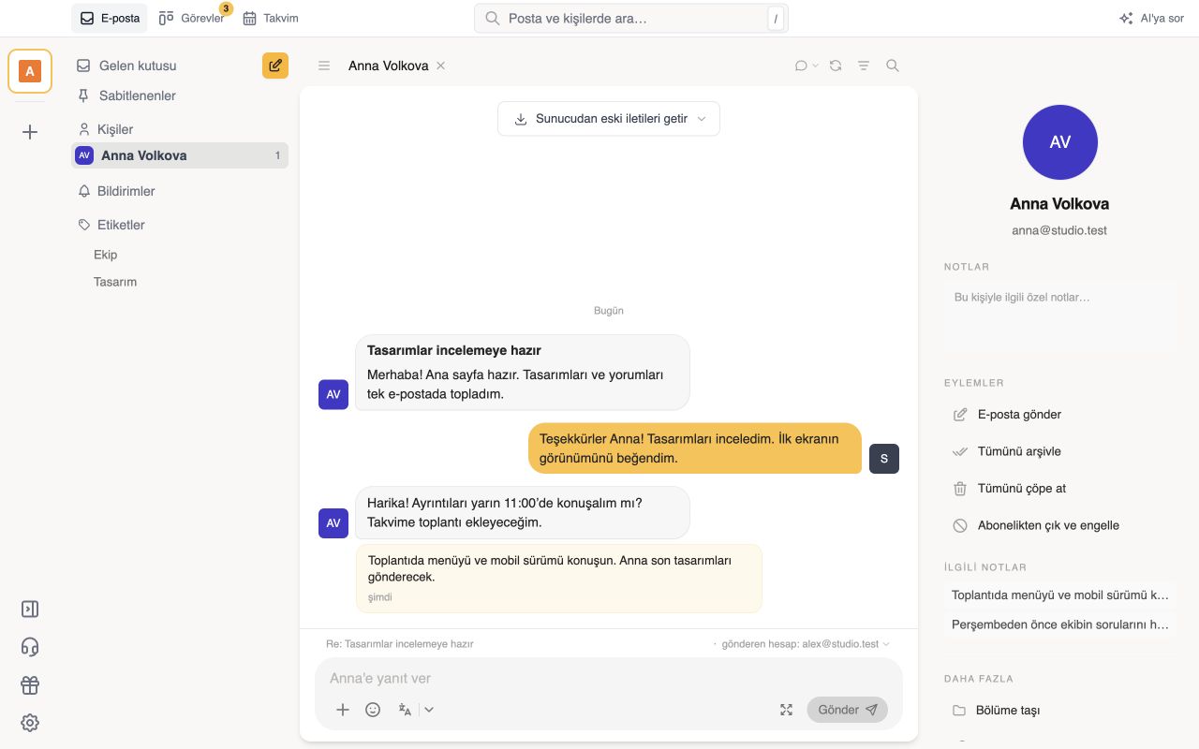Click the orange compose new message icon
Image resolution: width=1199 pixels, height=749 pixels.
point(275,66)
